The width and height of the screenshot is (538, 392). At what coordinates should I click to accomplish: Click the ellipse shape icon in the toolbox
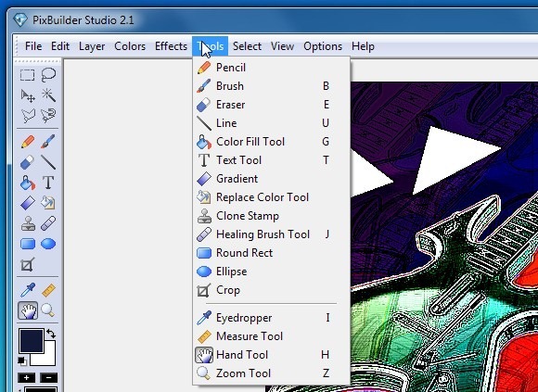pos(48,244)
